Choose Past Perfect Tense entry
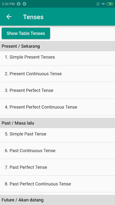Screen dimensions: 115x205 57,167
